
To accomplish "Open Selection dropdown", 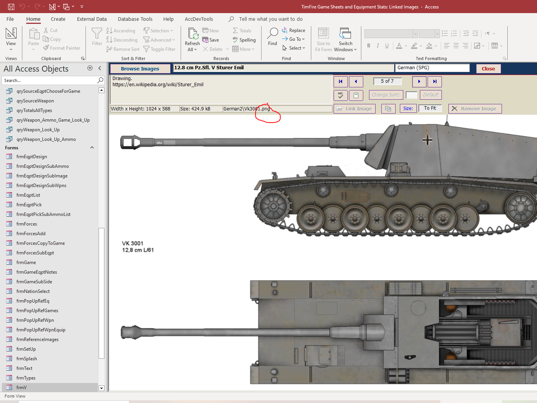I will coord(158,31).
